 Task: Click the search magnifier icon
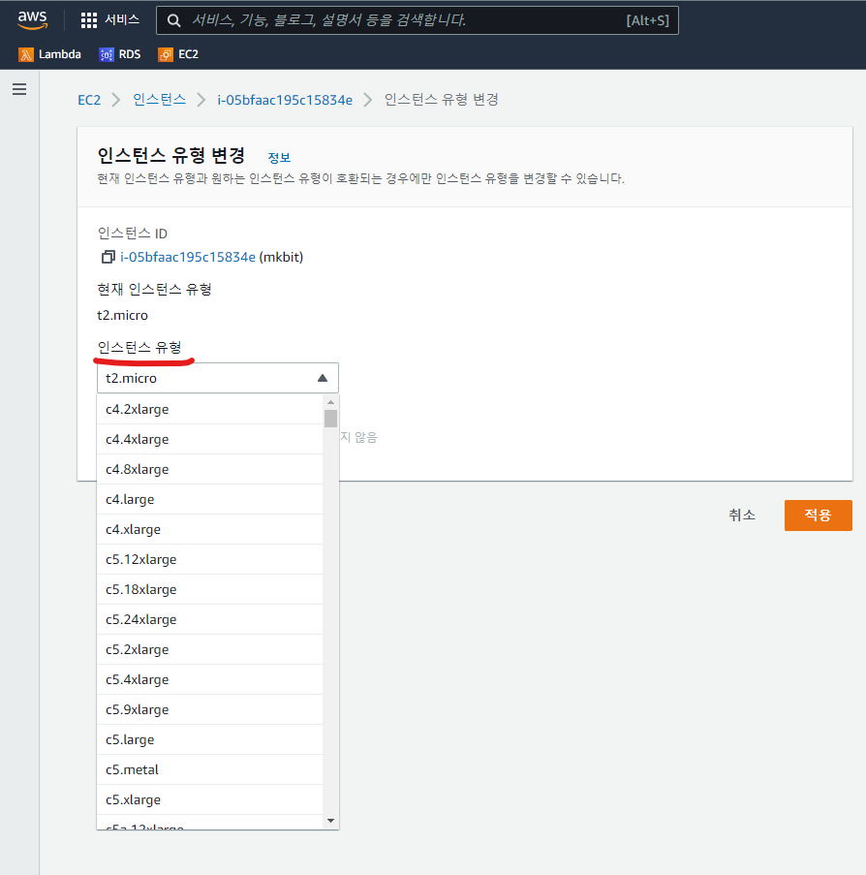173,20
